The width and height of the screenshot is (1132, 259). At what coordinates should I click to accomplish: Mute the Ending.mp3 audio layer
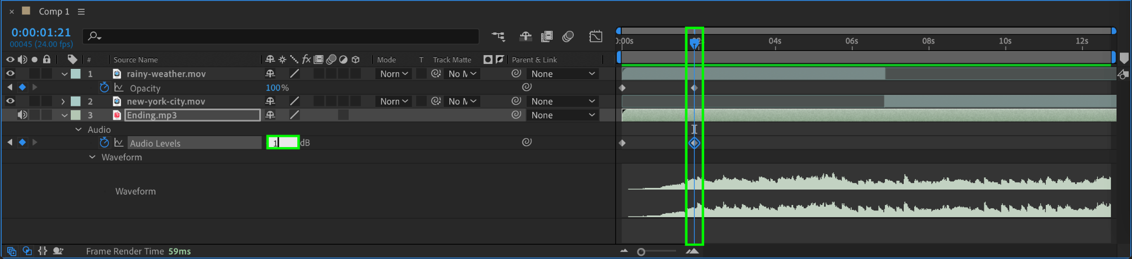pyautogui.click(x=22, y=115)
